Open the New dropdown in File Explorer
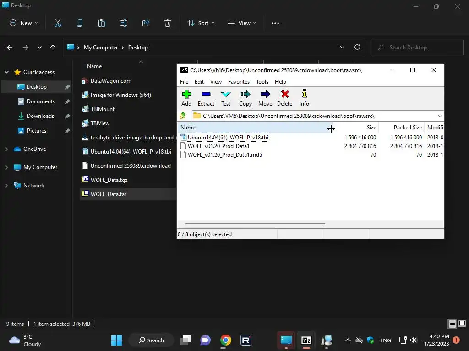Screen dimensions: 469x351 [24, 23]
